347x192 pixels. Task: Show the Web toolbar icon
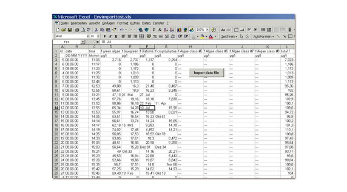click(147, 30)
